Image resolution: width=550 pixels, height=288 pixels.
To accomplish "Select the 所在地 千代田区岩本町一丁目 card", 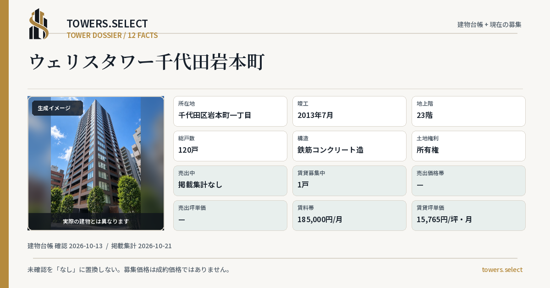I will [230, 111].
